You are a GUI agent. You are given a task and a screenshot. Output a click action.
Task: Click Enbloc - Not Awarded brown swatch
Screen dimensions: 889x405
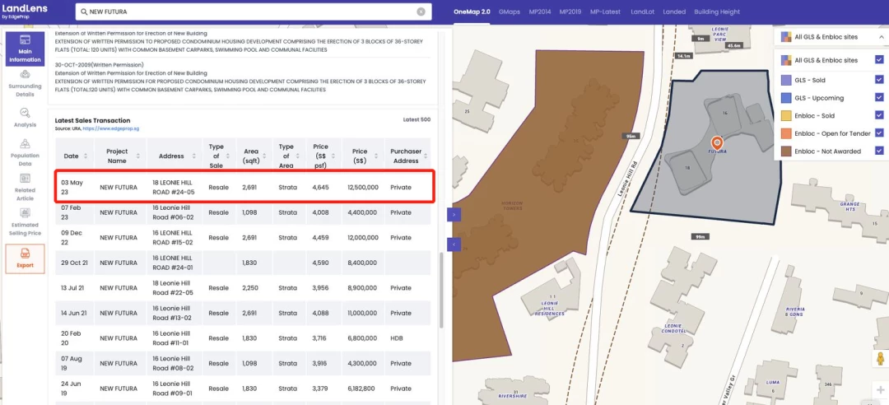(786, 151)
